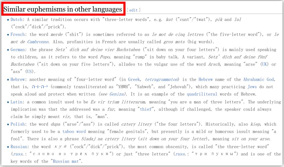The width and height of the screenshot is (284, 167).
Task: Open the edit link for this section
Action: (133, 10)
